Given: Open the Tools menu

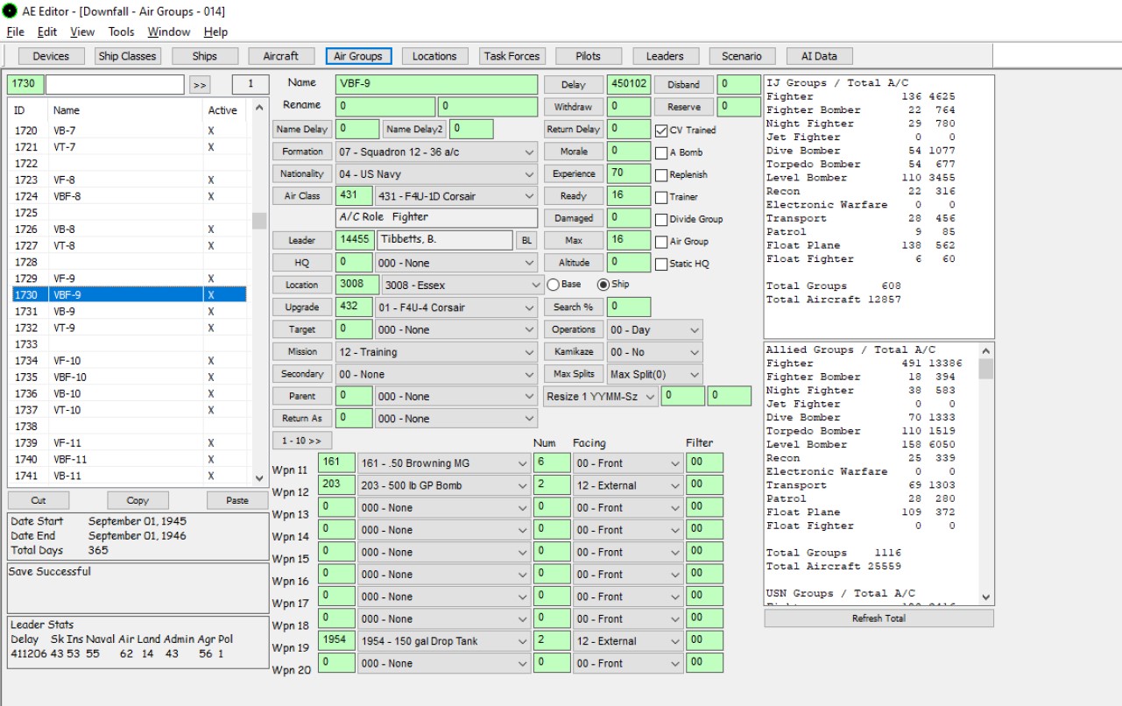Looking at the screenshot, I should [x=121, y=32].
